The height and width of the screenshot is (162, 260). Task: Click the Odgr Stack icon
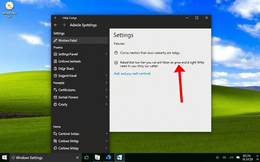pyautogui.click(x=55, y=68)
